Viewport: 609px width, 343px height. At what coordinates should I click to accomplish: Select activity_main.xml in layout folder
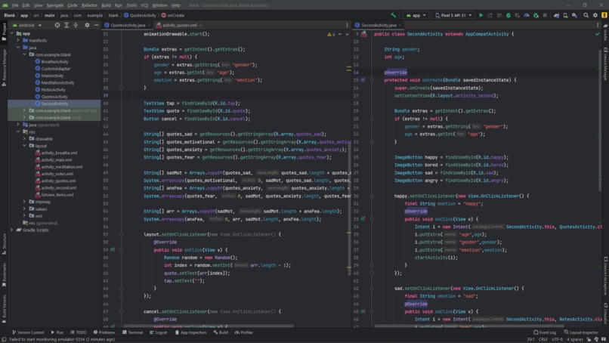[x=57, y=159]
